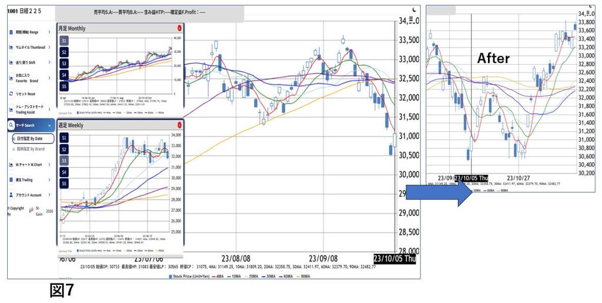Toggle 60MA line in main chart legend
This screenshot has width=602, height=303.
point(286,277)
